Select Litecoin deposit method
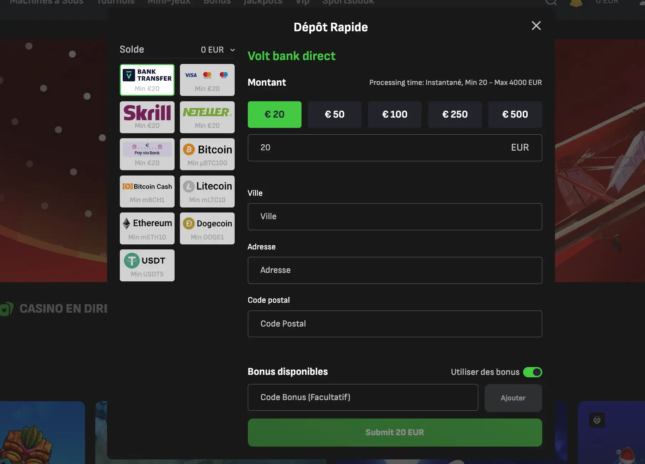 207,191
